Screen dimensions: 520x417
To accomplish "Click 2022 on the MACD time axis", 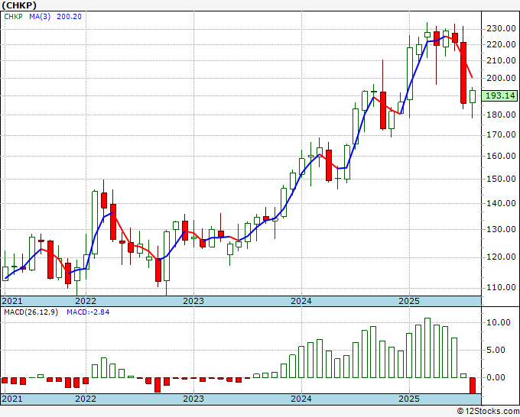I will pos(86,399).
